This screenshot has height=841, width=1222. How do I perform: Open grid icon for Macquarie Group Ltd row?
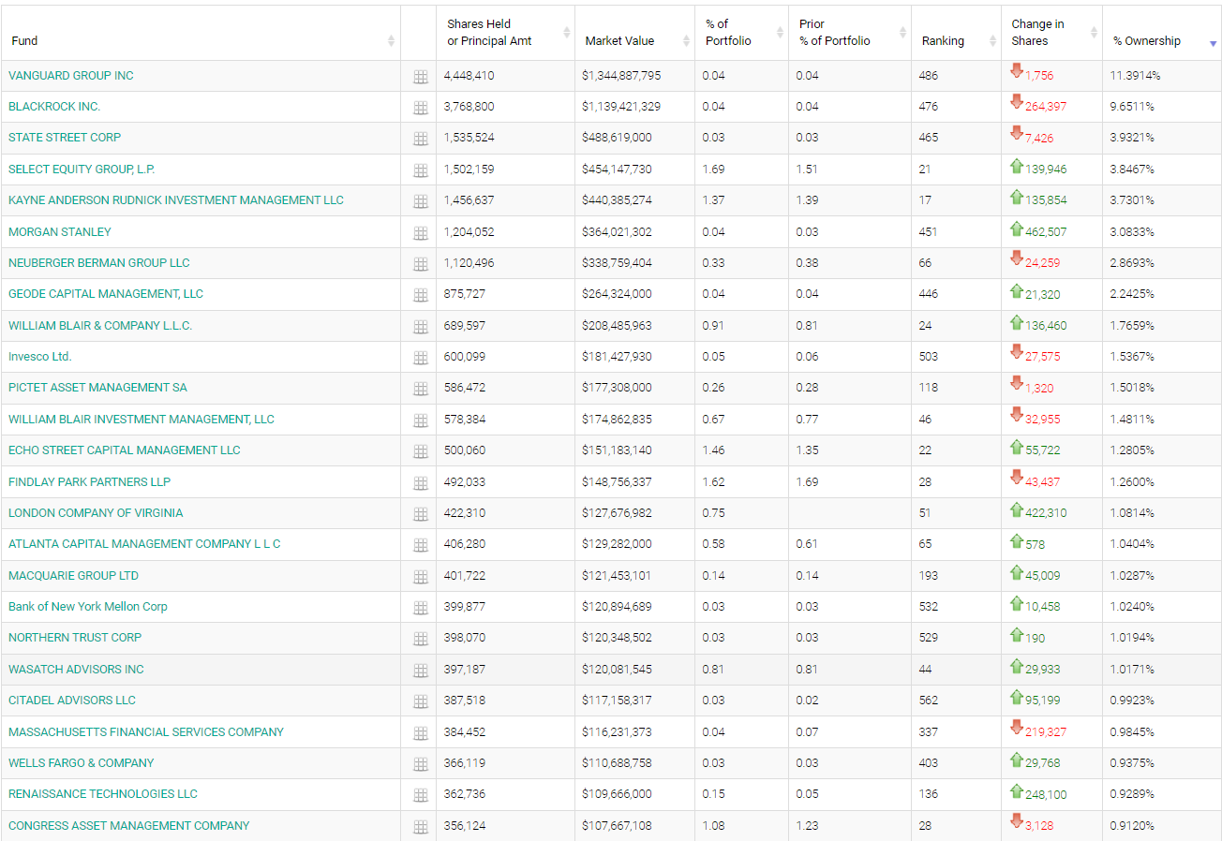point(420,577)
